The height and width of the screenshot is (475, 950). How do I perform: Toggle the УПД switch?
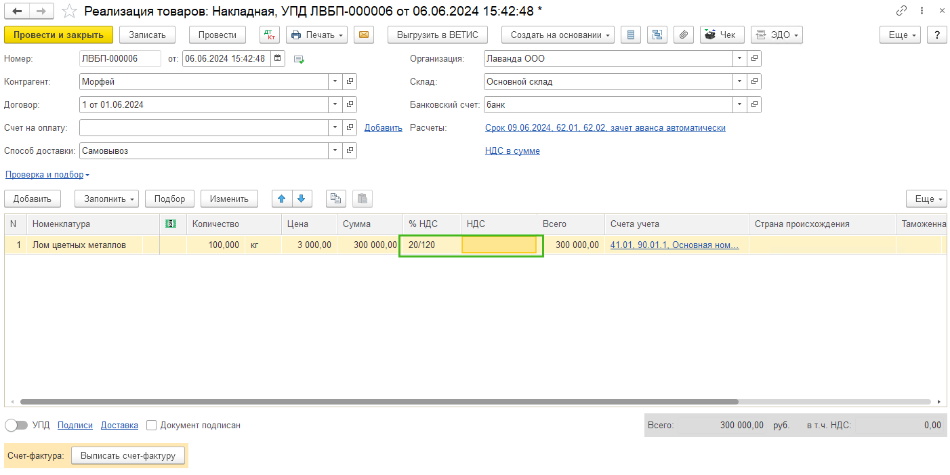pos(17,426)
